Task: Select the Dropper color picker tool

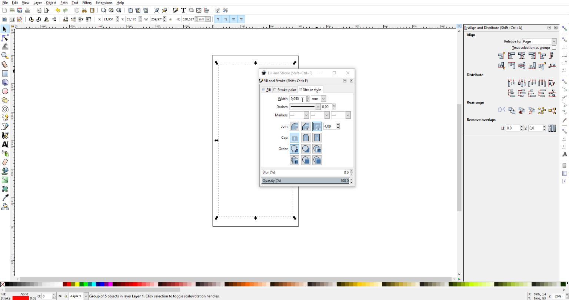Action: 5,198
